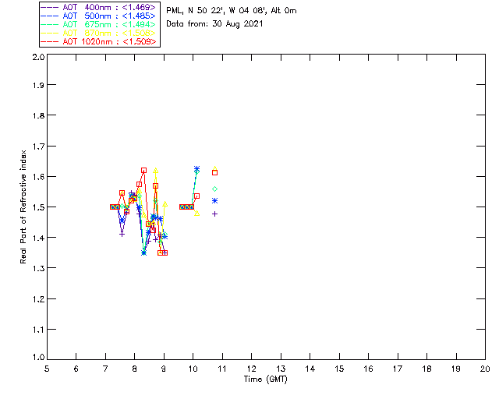Click the y-axis tick label 1.4
This screenshot has height=399, width=499.
pos(38,238)
